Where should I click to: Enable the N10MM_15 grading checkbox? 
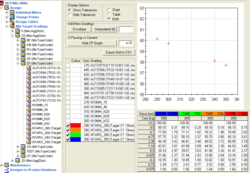coord(68,102)
